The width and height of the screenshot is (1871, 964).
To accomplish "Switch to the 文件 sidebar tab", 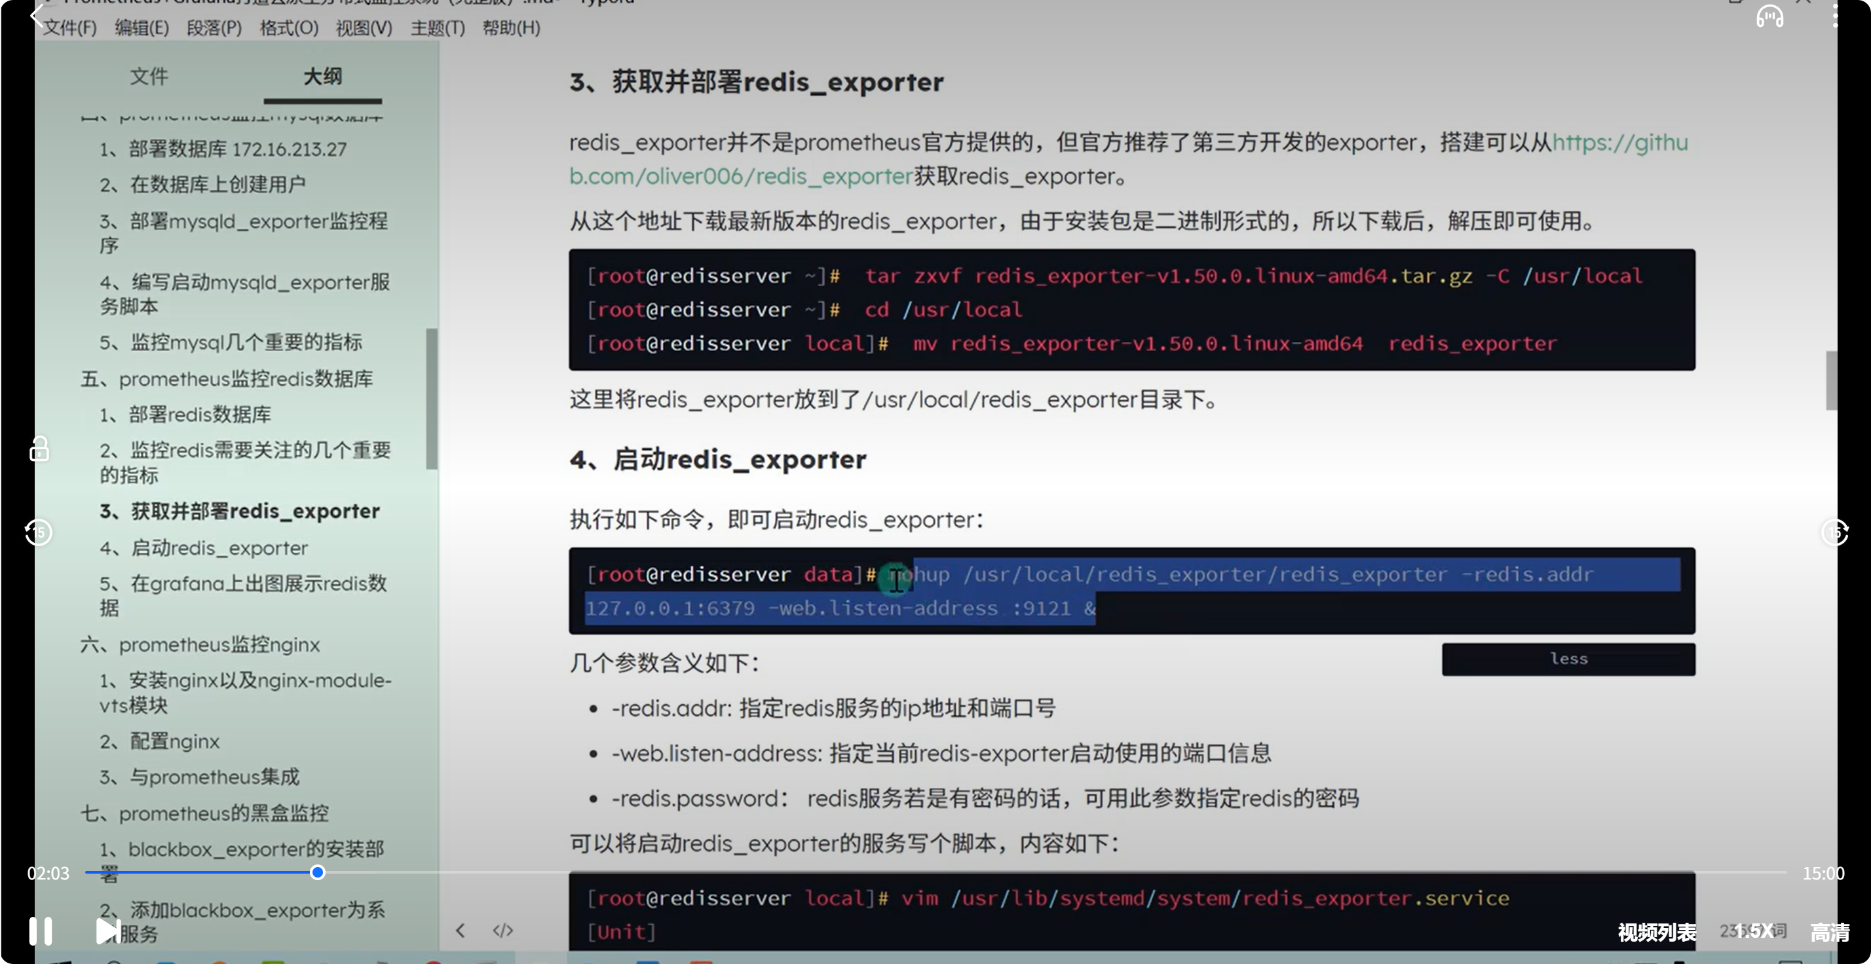I will [149, 76].
